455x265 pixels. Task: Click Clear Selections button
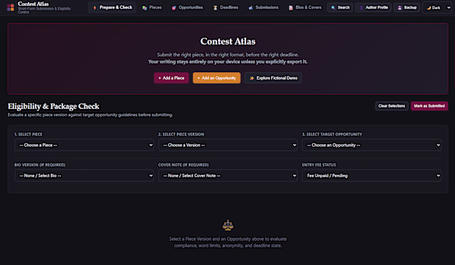391,106
